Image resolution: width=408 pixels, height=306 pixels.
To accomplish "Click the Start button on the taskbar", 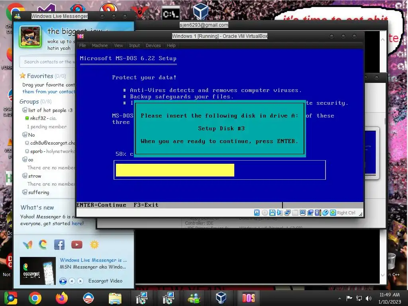I will click(x=11, y=298).
